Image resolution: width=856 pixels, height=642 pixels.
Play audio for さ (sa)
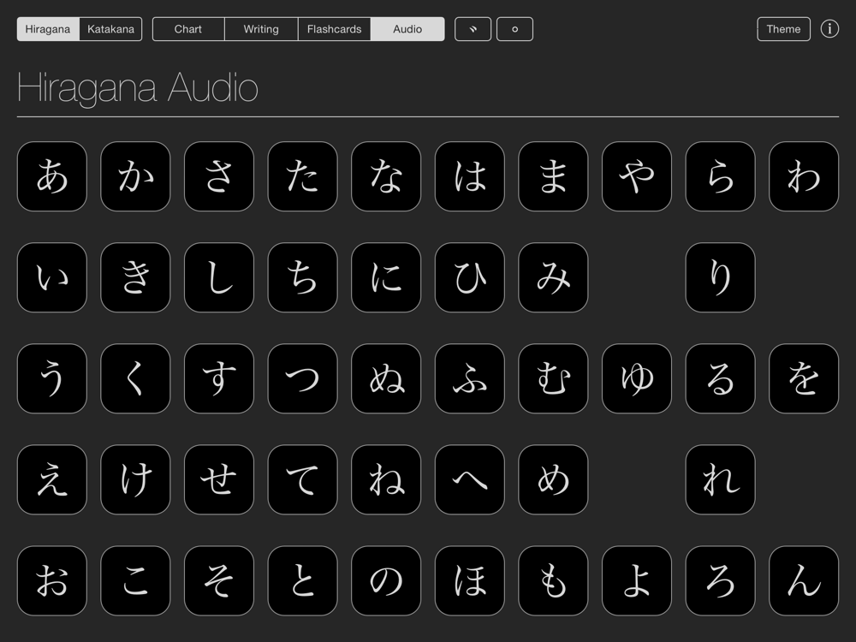(x=219, y=176)
